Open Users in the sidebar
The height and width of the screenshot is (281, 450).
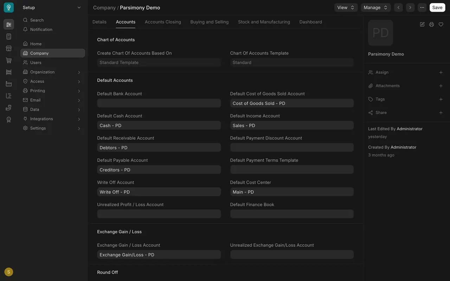(x=53, y=63)
